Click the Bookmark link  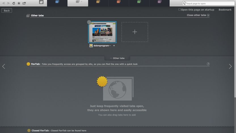(x=225, y=10)
